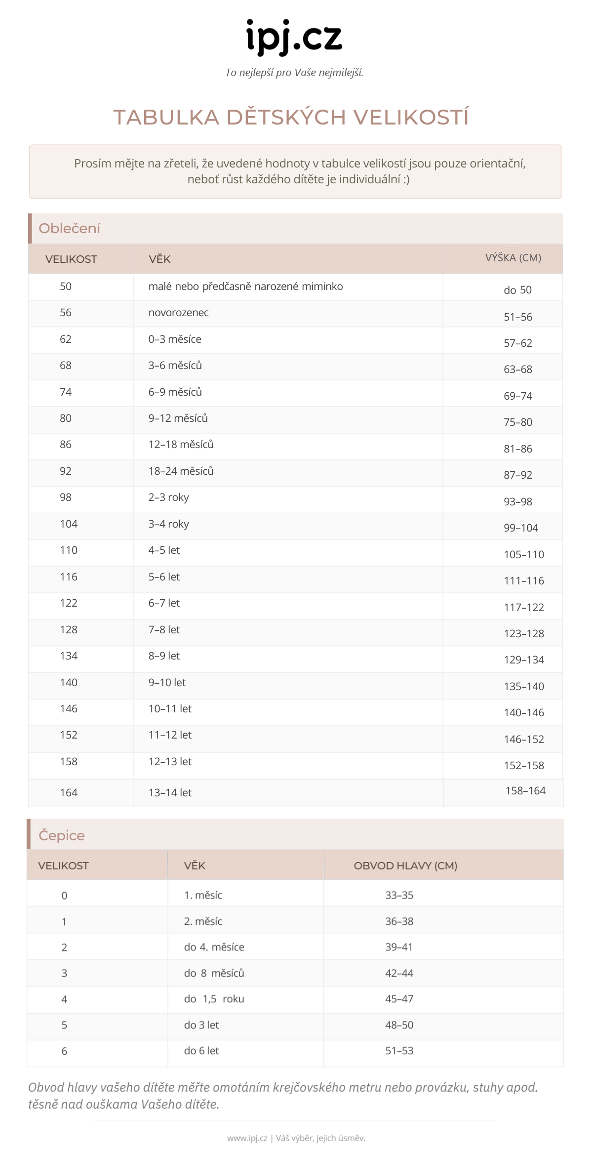Click the VELIKOST header in clothing table
The image size is (594, 1154).
71,259
